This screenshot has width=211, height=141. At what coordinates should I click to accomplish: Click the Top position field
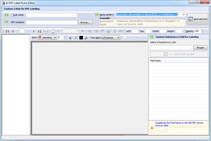pyautogui.click(x=148, y=31)
